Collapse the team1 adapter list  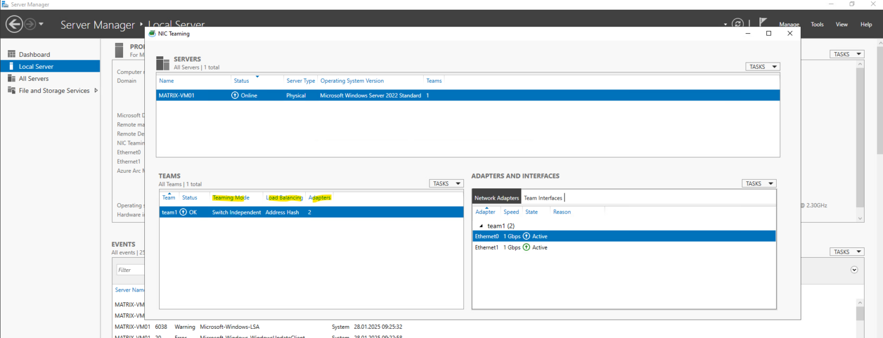click(x=481, y=226)
